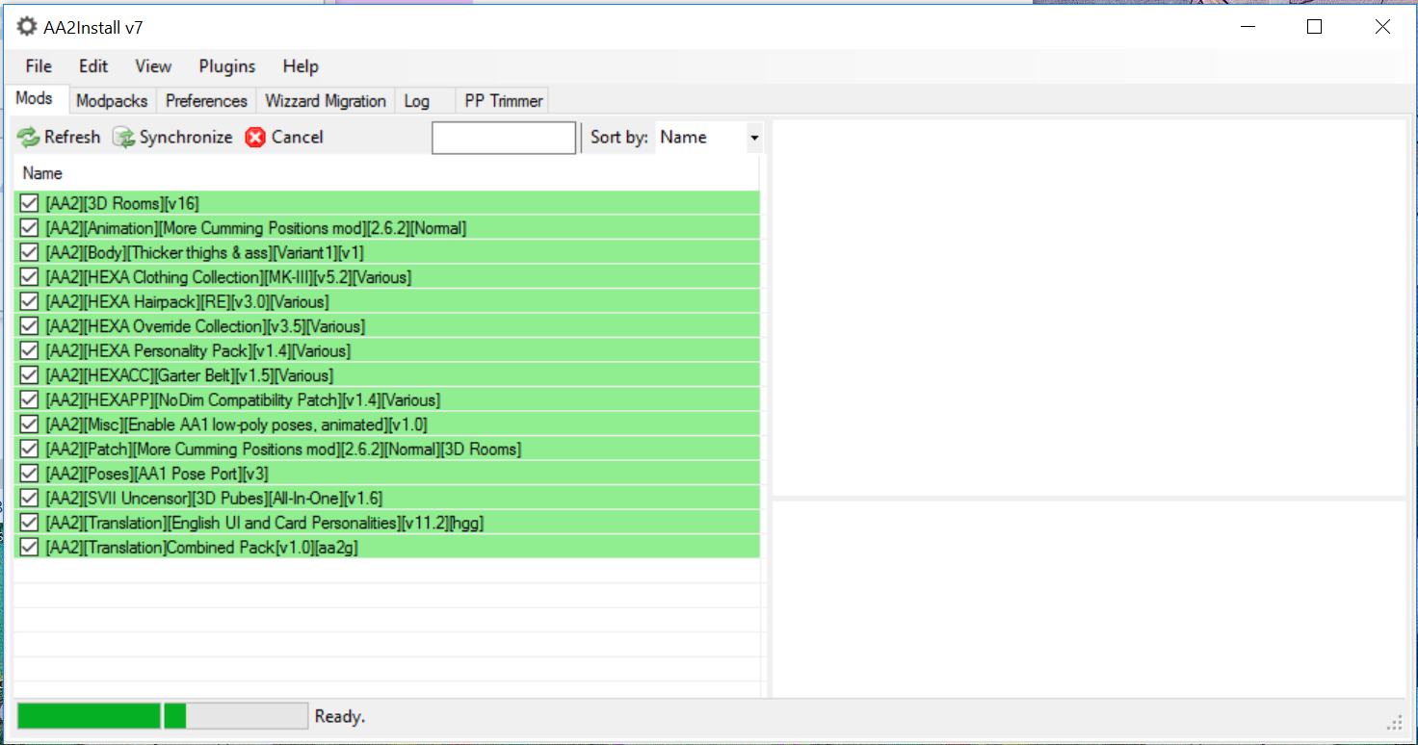Image resolution: width=1418 pixels, height=745 pixels.
Task: Toggle the Thicker thighs Body mod checkbox
Action: pos(29,252)
